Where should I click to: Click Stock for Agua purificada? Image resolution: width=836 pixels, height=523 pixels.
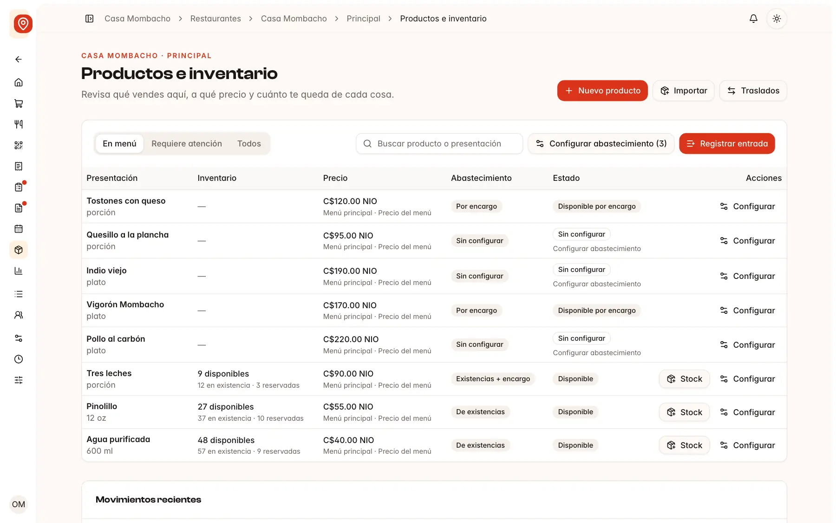click(x=684, y=445)
